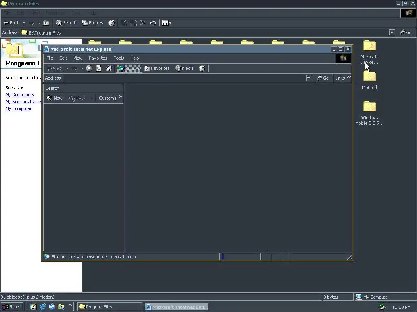Image resolution: width=417 pixels, height=312 pixels.
Task: Click the page loading progress bar
Action: click(240, 257)
